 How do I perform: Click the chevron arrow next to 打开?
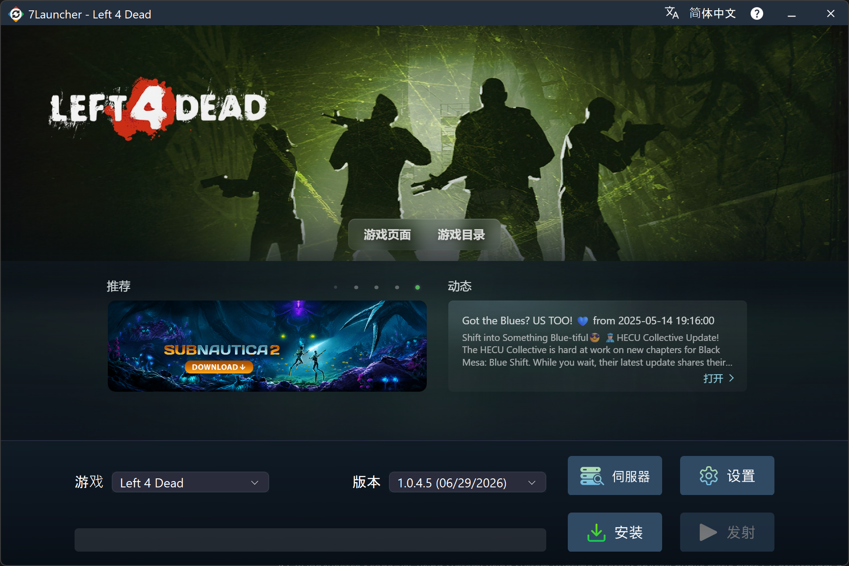point(732,378)
